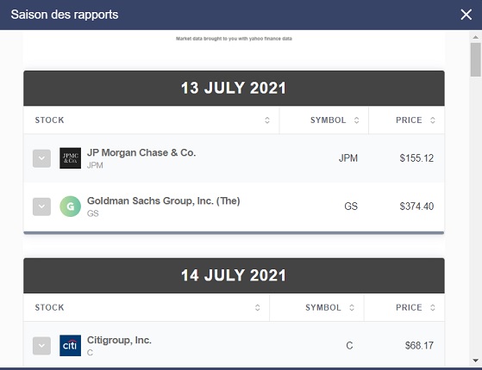Expand the Citigroup, Inc. row
The image size is (482, 370).
tap(41, 346)
